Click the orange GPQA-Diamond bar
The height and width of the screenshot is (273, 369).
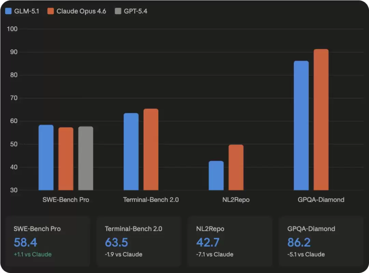[321, 120]
